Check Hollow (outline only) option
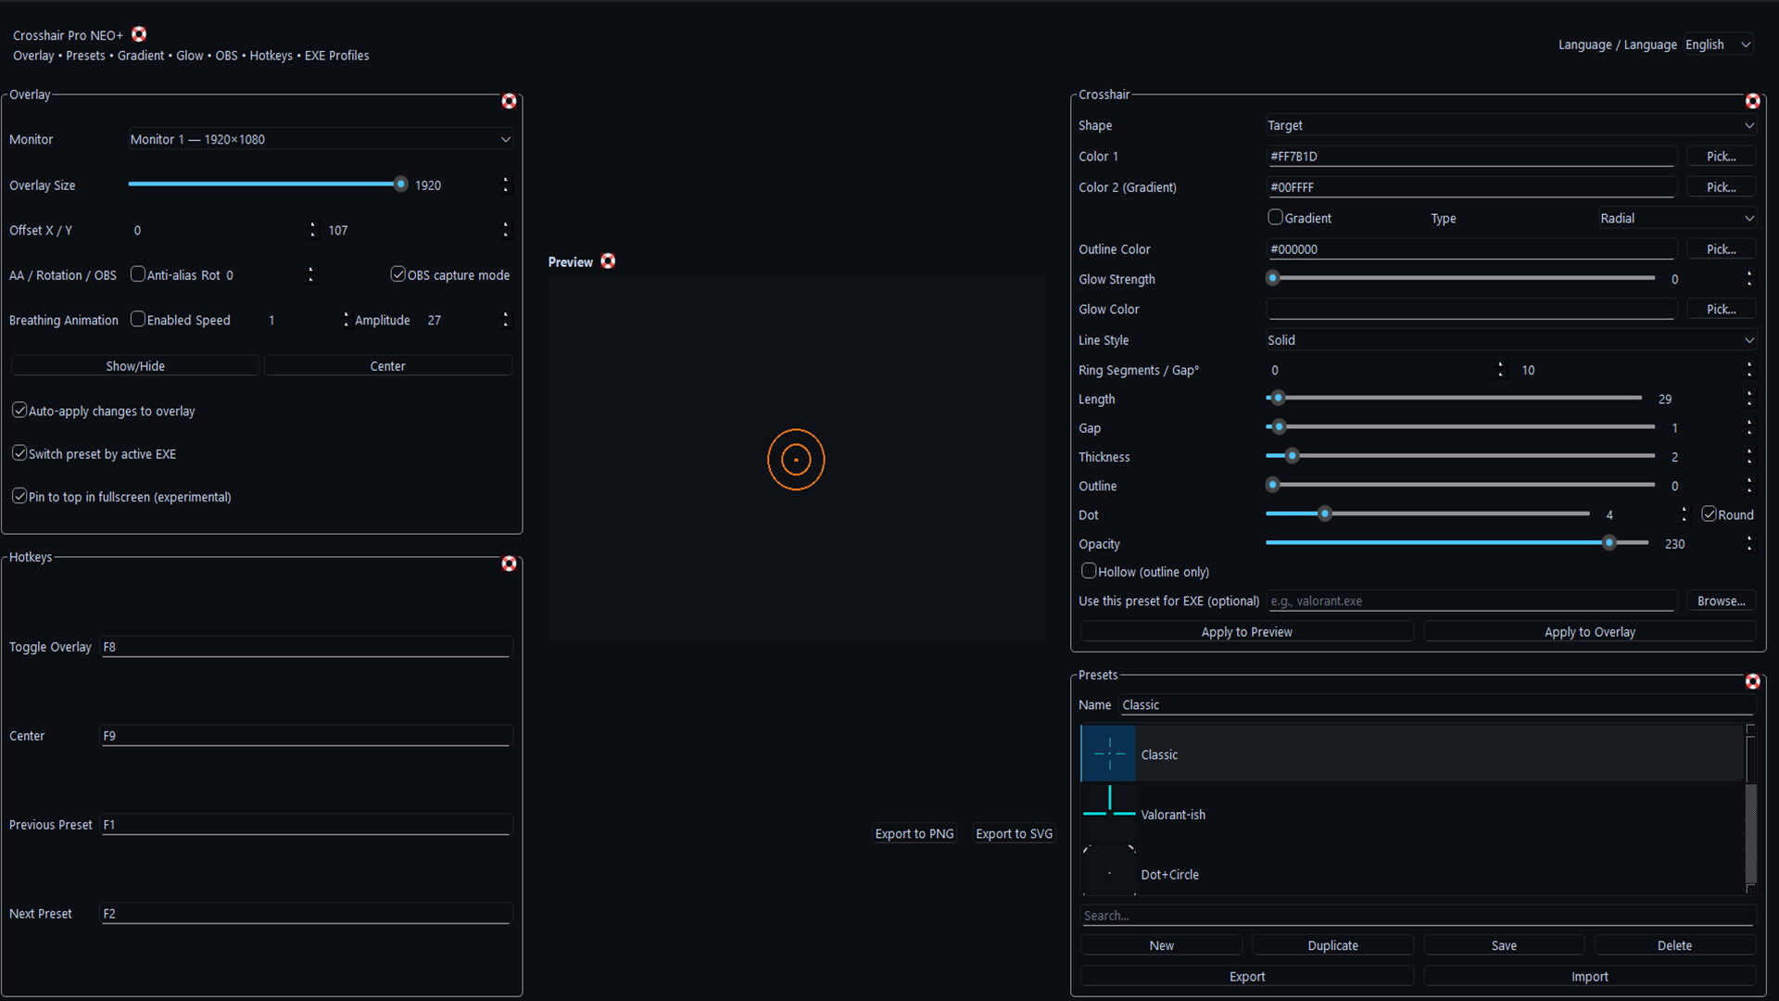The height and width of the screenshot is (1001, 1779). coord(1090,571)
